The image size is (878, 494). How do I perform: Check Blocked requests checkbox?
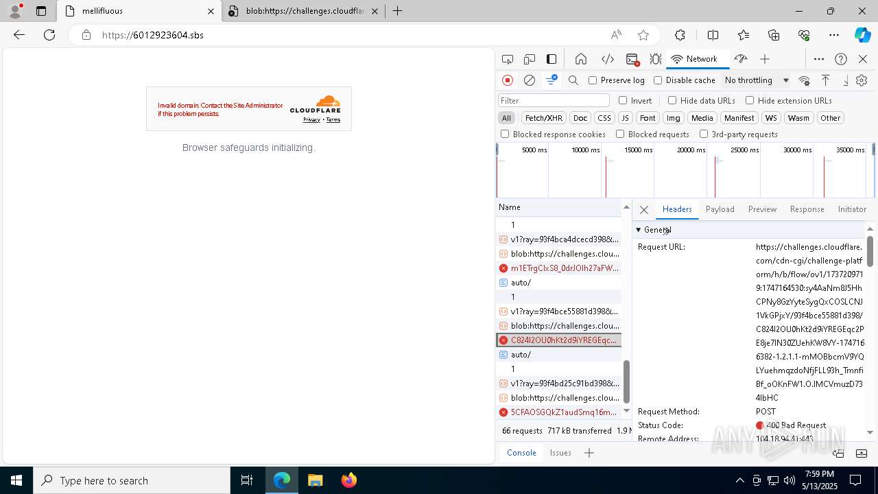coord(620,134)
